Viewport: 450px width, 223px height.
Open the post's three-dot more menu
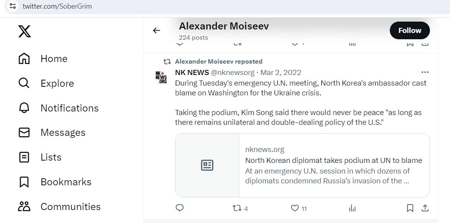tap(425, 72)
